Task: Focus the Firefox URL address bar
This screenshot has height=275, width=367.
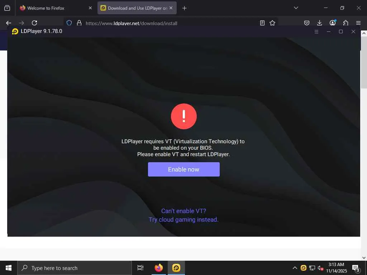Action: pos(171,23)
